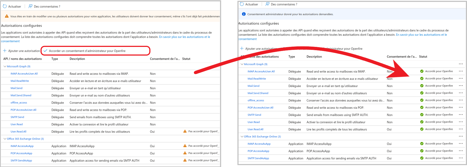Open User.Read permission in left panel
This screenshot has height=167, width=467.
pyautogui.click(x=17, y=124)
